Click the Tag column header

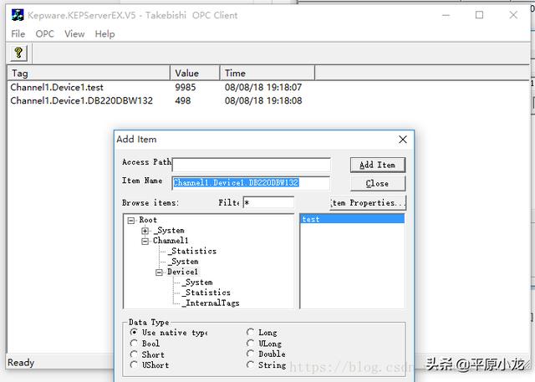coord(89,73)
